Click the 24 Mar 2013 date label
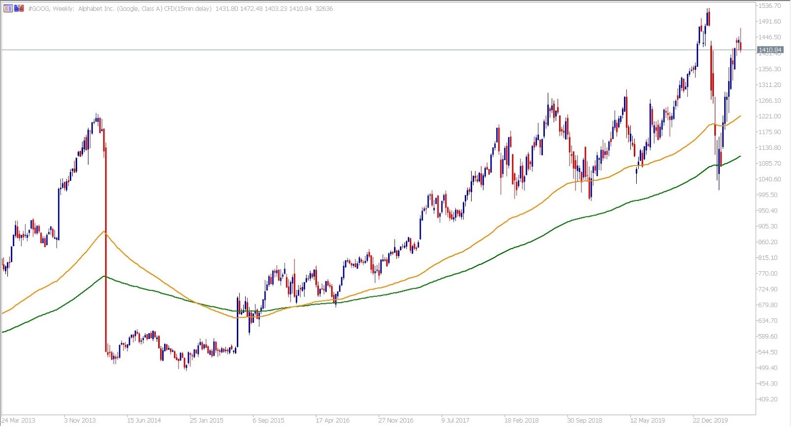 pyautogui.click(x=19, y=421)
